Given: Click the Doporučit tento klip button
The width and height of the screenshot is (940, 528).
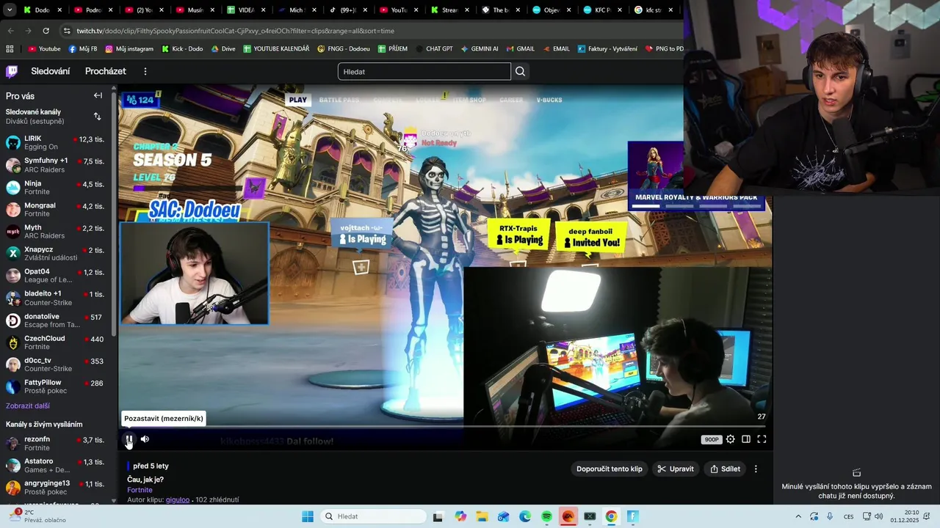Looking at the screenshot, I should pos(609,469).
